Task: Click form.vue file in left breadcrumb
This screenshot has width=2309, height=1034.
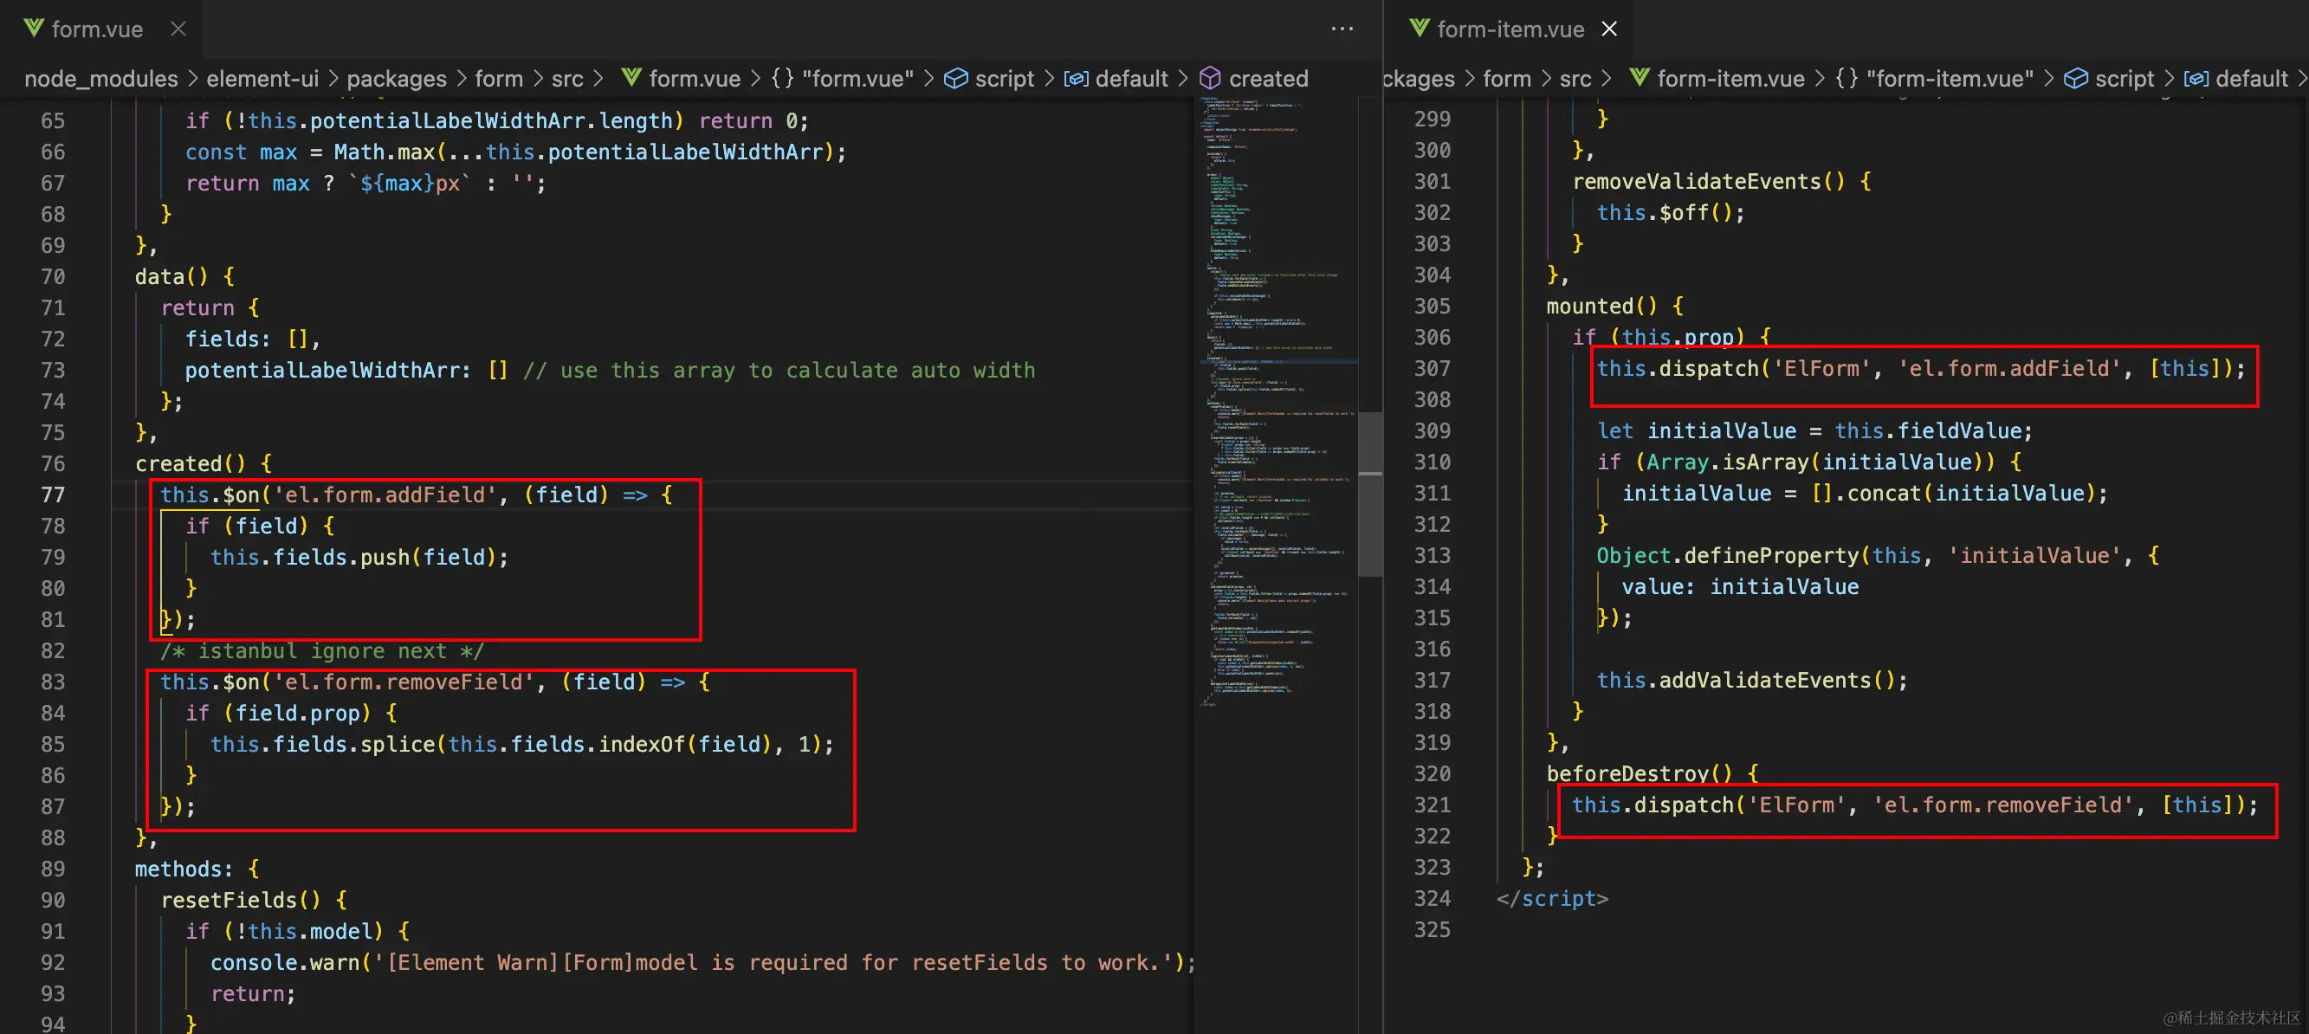Action: pos(695,79)
